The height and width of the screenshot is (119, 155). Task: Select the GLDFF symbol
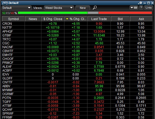point(7,78)
